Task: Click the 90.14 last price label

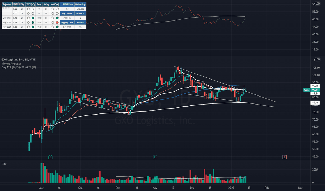Action: coord(315,90)
